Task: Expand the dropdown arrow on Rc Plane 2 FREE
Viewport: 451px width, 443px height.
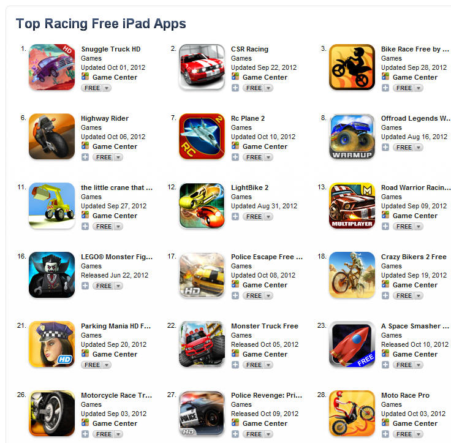Action: (x=268, y=157)
